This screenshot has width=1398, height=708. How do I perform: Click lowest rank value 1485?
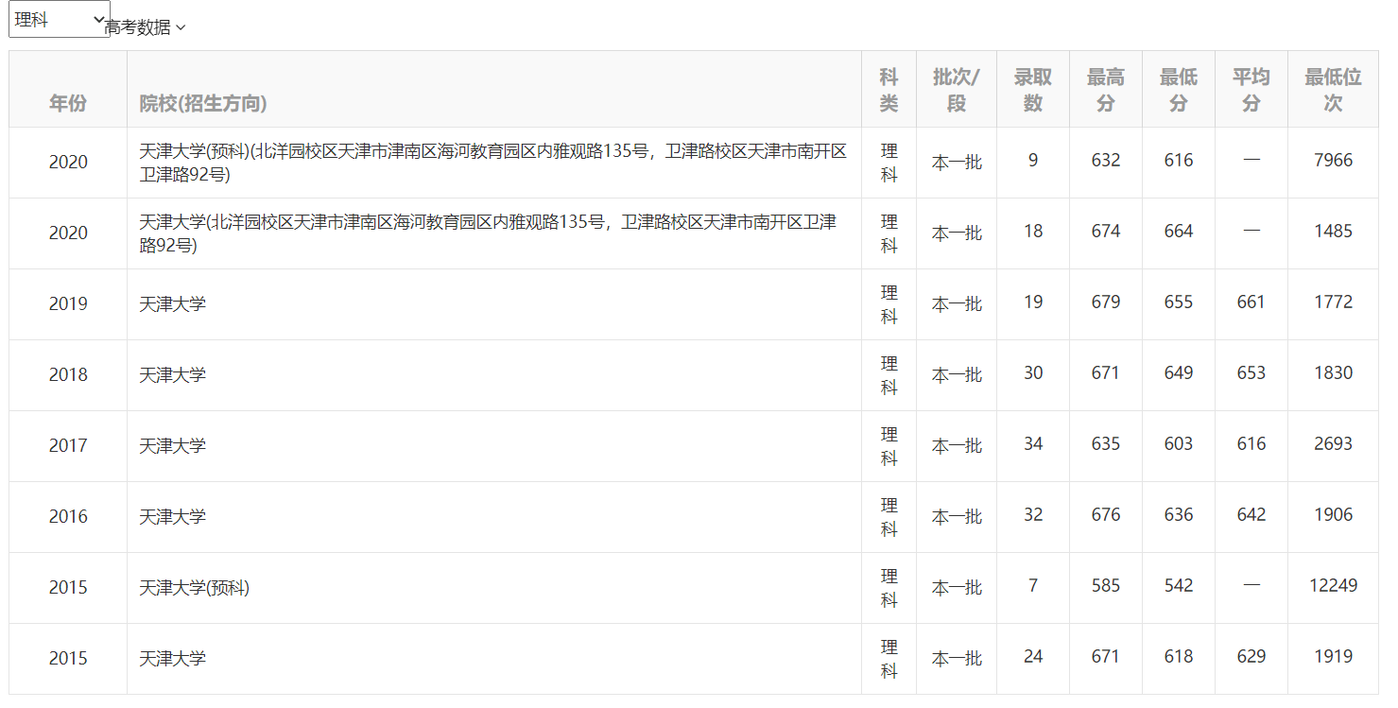[1333, 231]
